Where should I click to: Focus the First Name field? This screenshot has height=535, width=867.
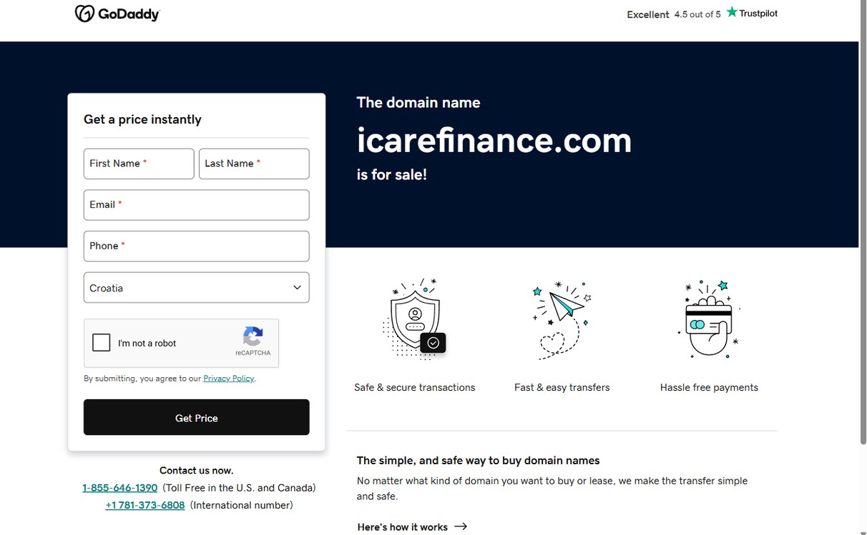tap(139, 164)
